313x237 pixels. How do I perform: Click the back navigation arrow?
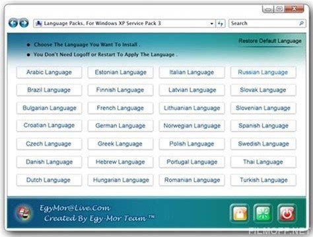pyautogui.click(x=13, y=23)
